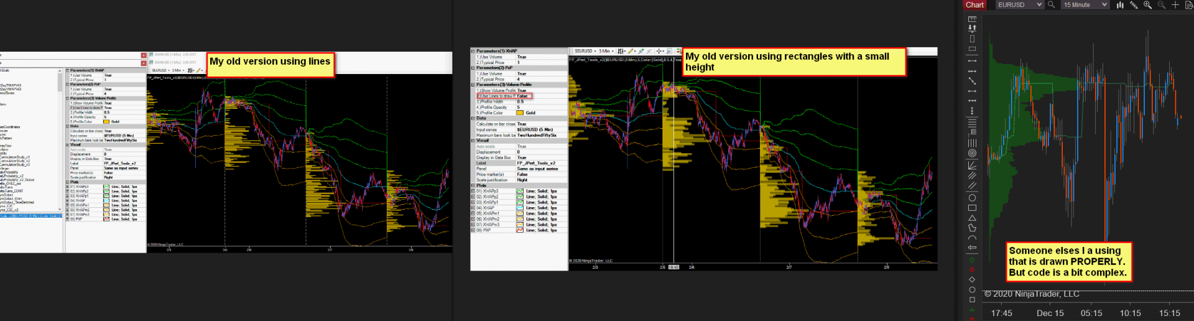
Task: Edit the Label FP_JPerl_Tools_v2 field, middle window
Action: (542, 163)
